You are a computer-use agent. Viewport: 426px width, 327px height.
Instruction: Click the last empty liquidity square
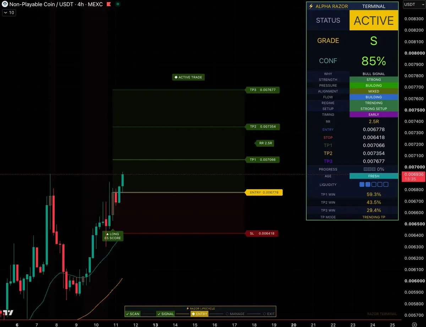click(x=386, y=185)
